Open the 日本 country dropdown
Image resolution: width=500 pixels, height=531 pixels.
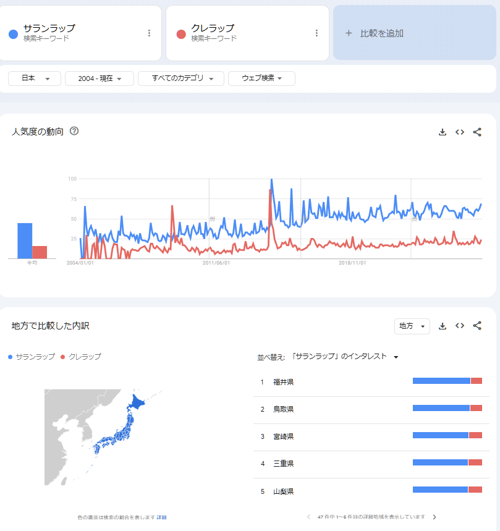pos(35,79)
